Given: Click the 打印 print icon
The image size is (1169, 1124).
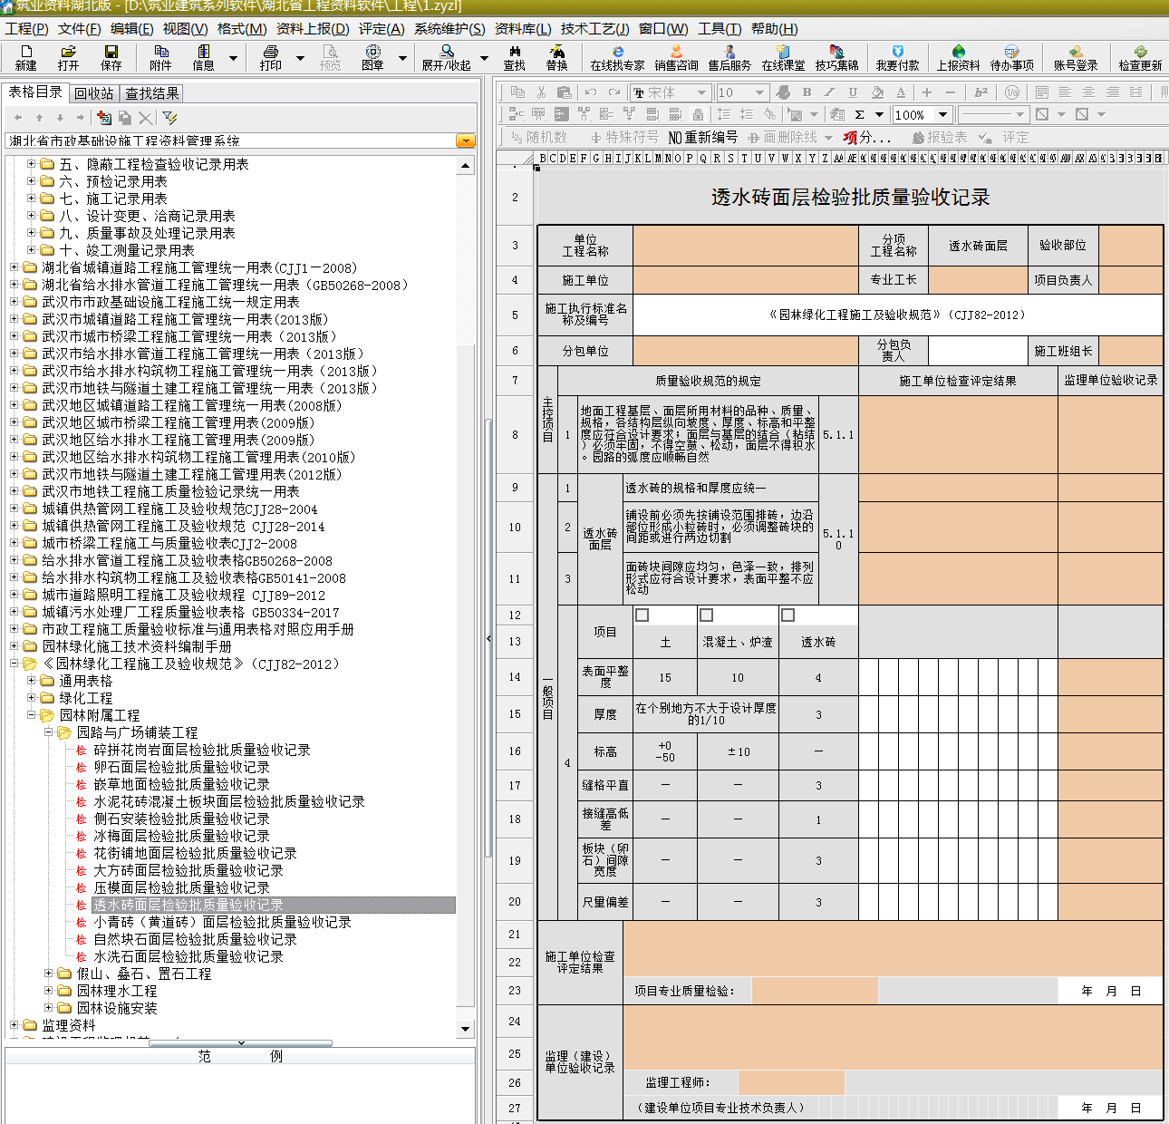Looking at the screenshot, I should pyautogui.click(x=270, y=57).
